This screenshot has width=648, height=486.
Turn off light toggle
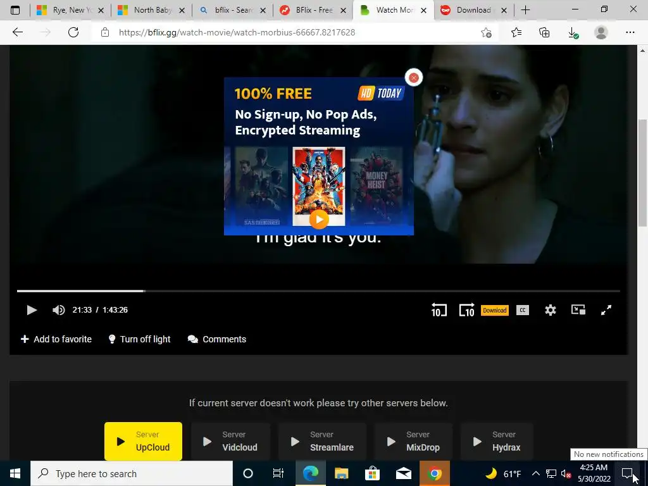[x=139, y=339]
